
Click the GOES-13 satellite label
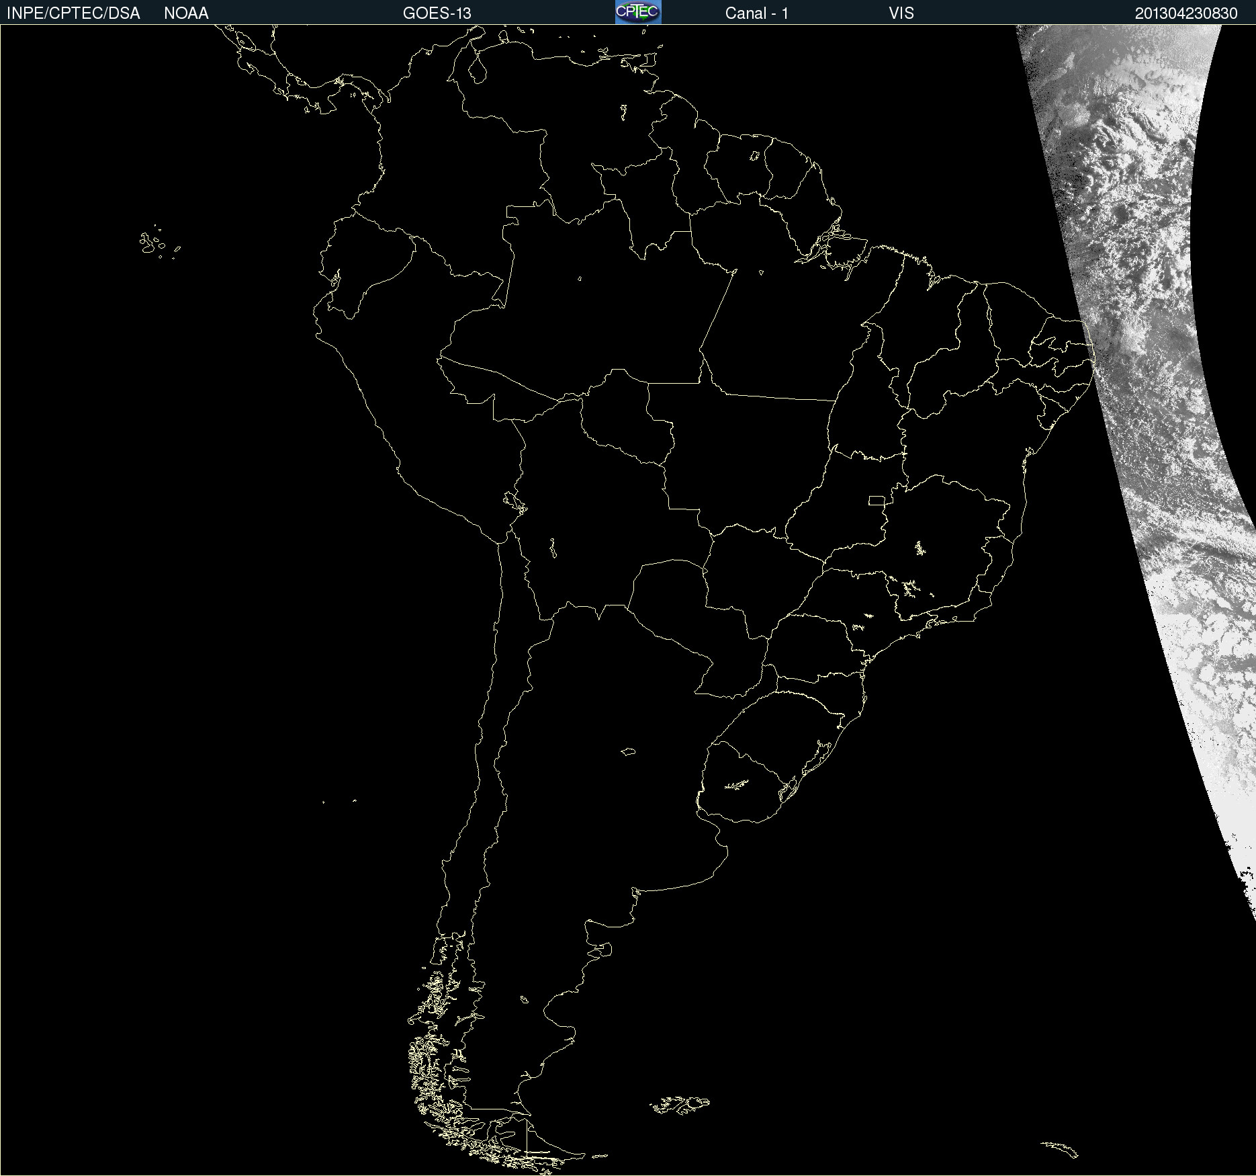click(437, 13)
